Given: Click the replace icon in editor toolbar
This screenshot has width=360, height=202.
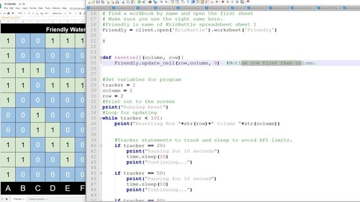Looking at the screenshot, I should [x=155, y=2].
